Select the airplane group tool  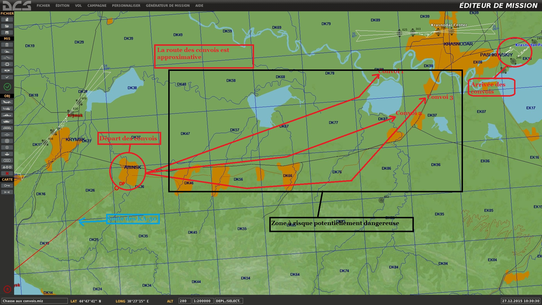[7, 102]
